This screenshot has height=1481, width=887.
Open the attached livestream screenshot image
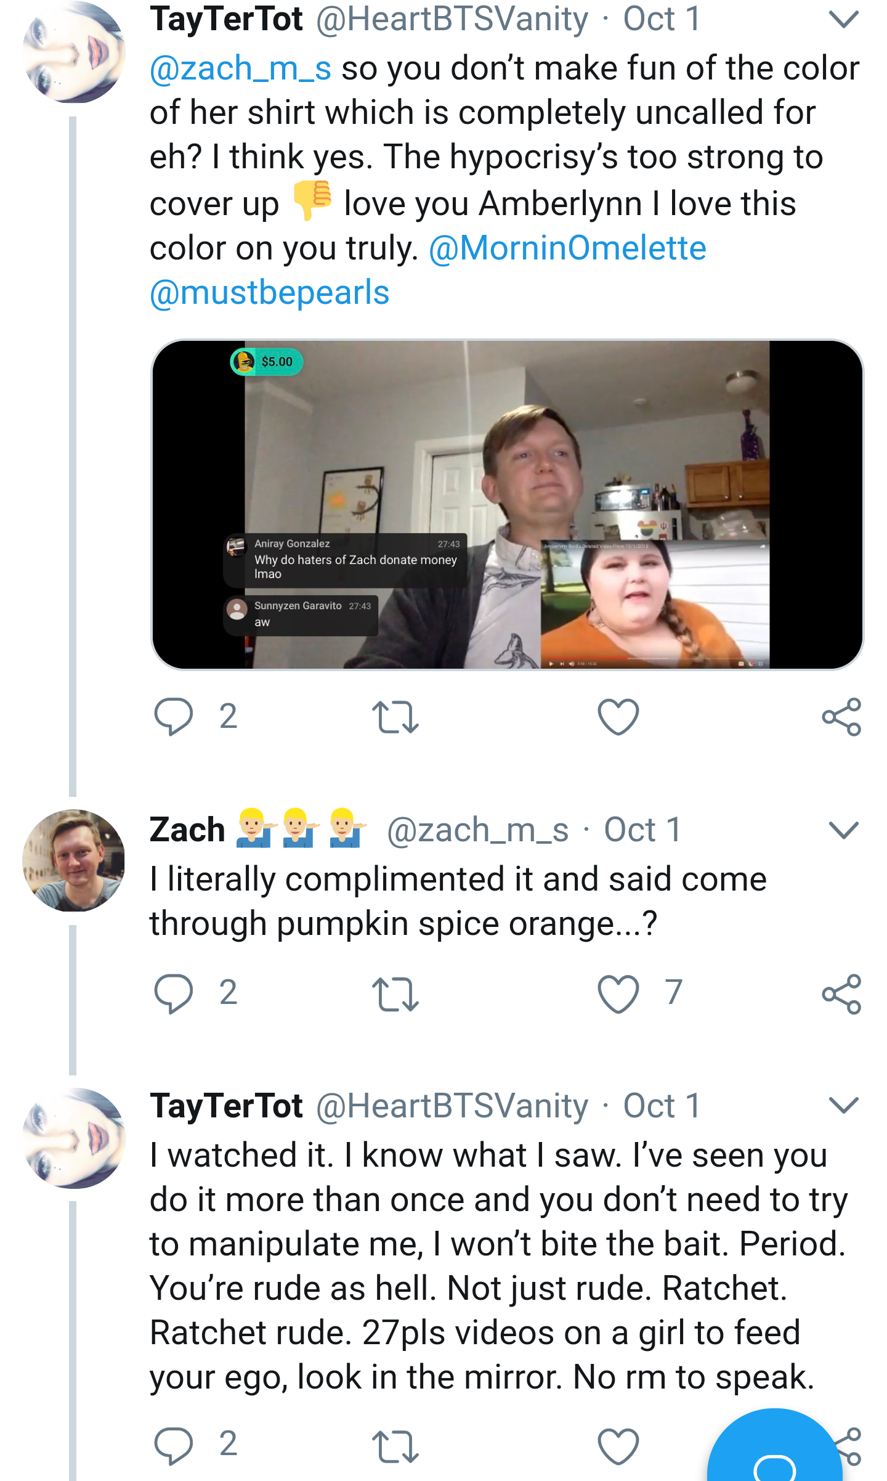pyautogui.click(x=507, y=505)
